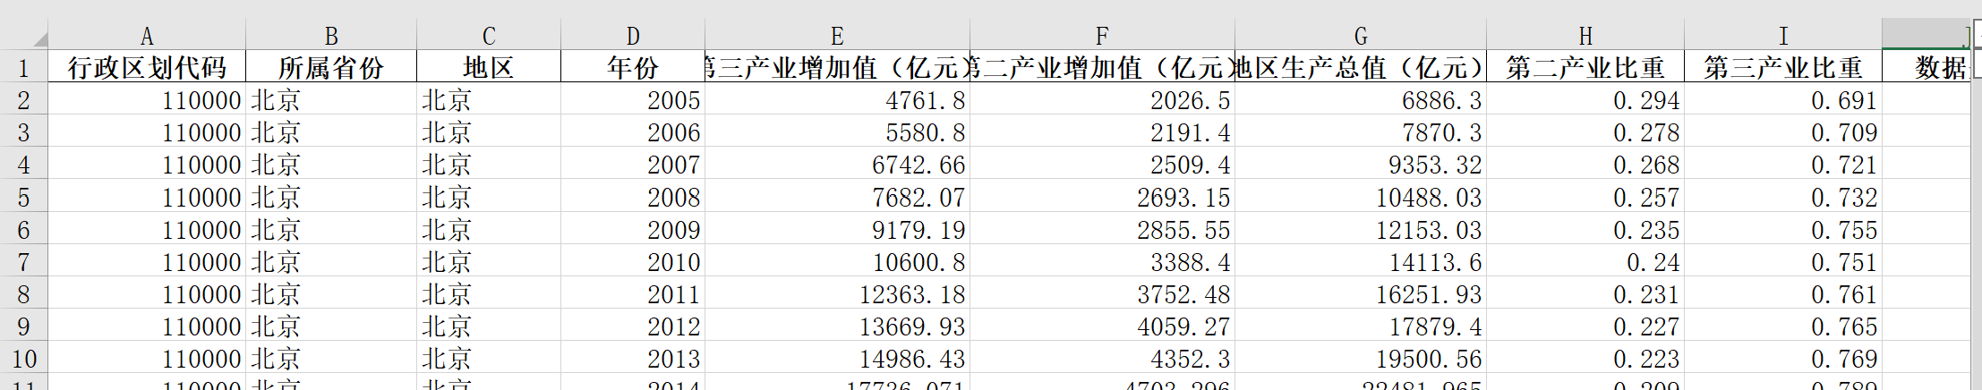Select column B header
Viewport: 1982px width, 390px height.
tap(331, 36)
